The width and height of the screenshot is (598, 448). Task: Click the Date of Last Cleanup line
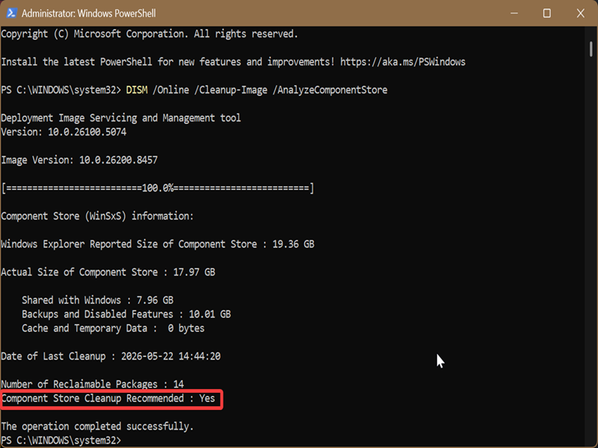(x=111, y=356)
